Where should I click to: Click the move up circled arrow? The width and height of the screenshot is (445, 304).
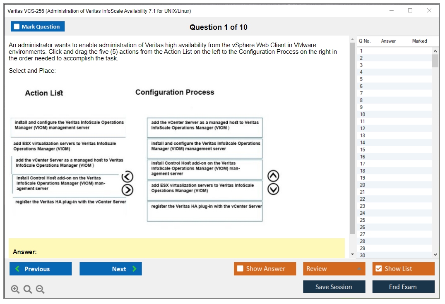click(274, 176)
